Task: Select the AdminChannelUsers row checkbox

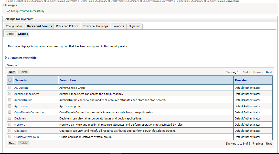Action: click(x=10, y=94)
